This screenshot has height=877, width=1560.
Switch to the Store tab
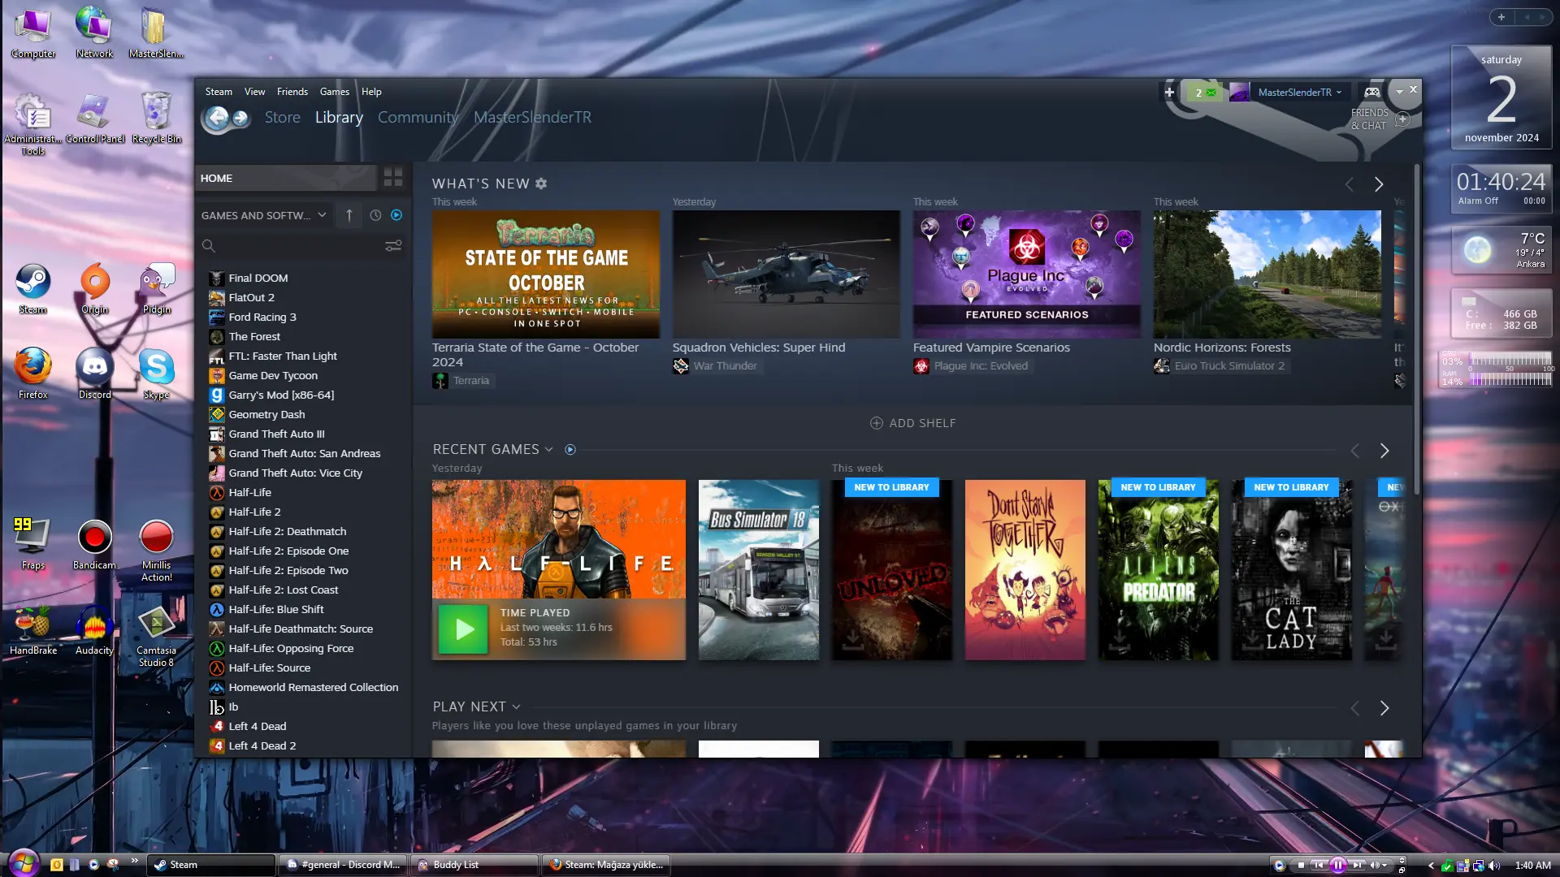coord(283,118)
